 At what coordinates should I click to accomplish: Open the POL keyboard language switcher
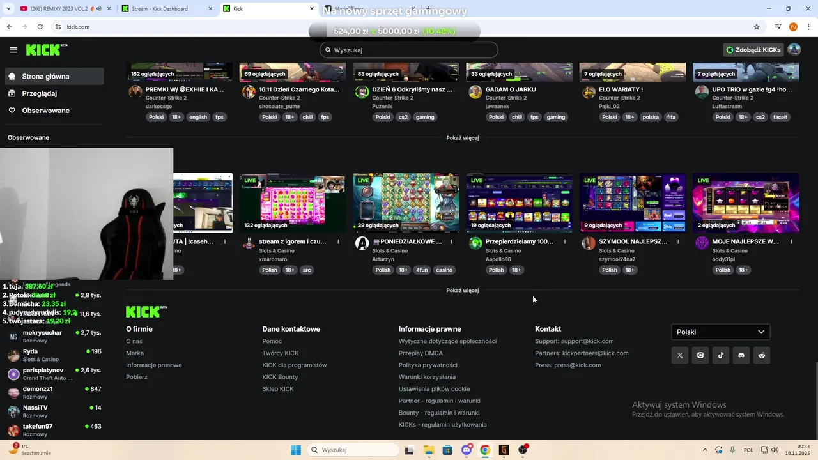[748, 450]
